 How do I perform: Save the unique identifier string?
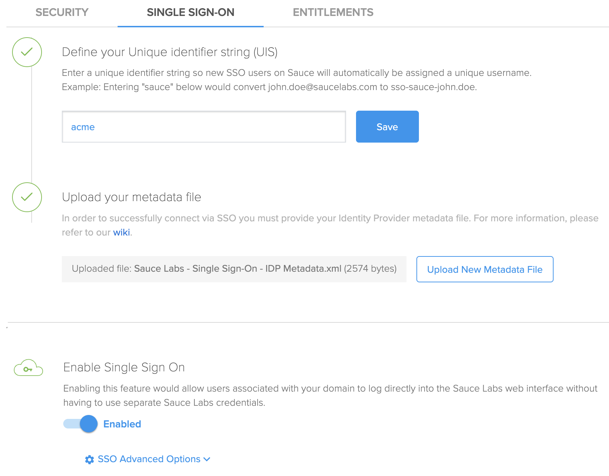[387, 127]
